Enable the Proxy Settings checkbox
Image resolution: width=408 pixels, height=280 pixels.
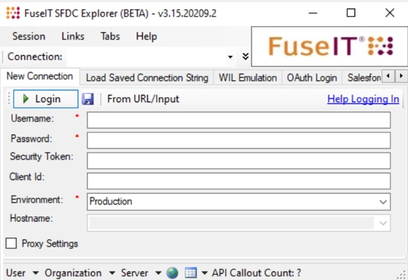pos(11,243)
